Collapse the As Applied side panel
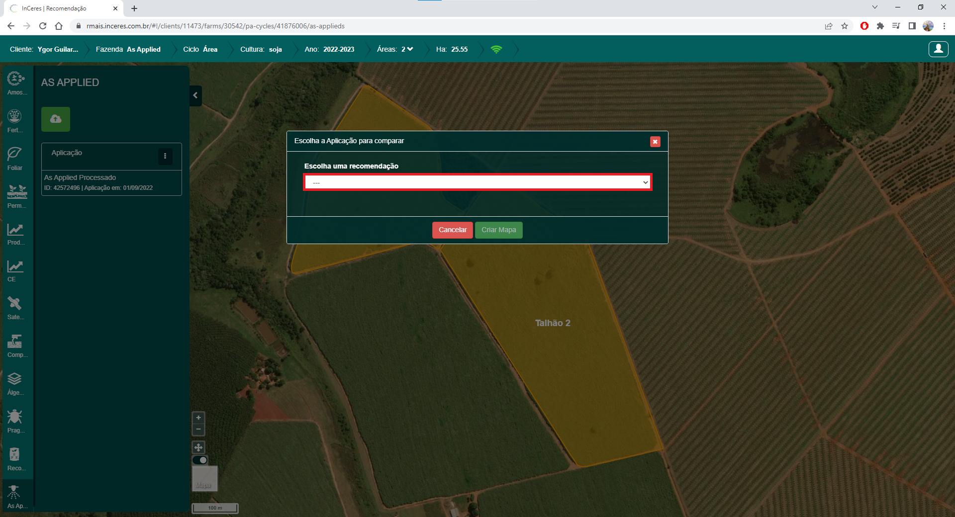The image size is (955, 517). [x=195, y=95]
